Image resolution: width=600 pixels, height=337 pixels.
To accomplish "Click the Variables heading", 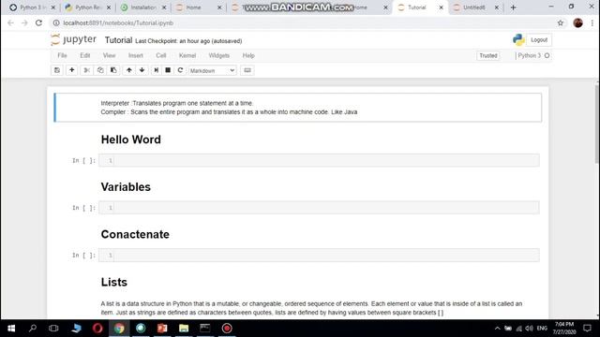I will pos(126,187).
